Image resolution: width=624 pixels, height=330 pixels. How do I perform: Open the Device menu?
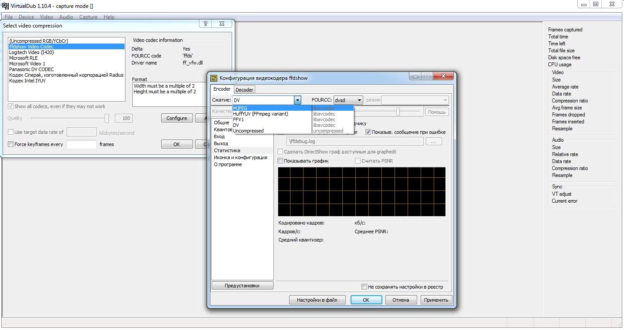[26, 17]
